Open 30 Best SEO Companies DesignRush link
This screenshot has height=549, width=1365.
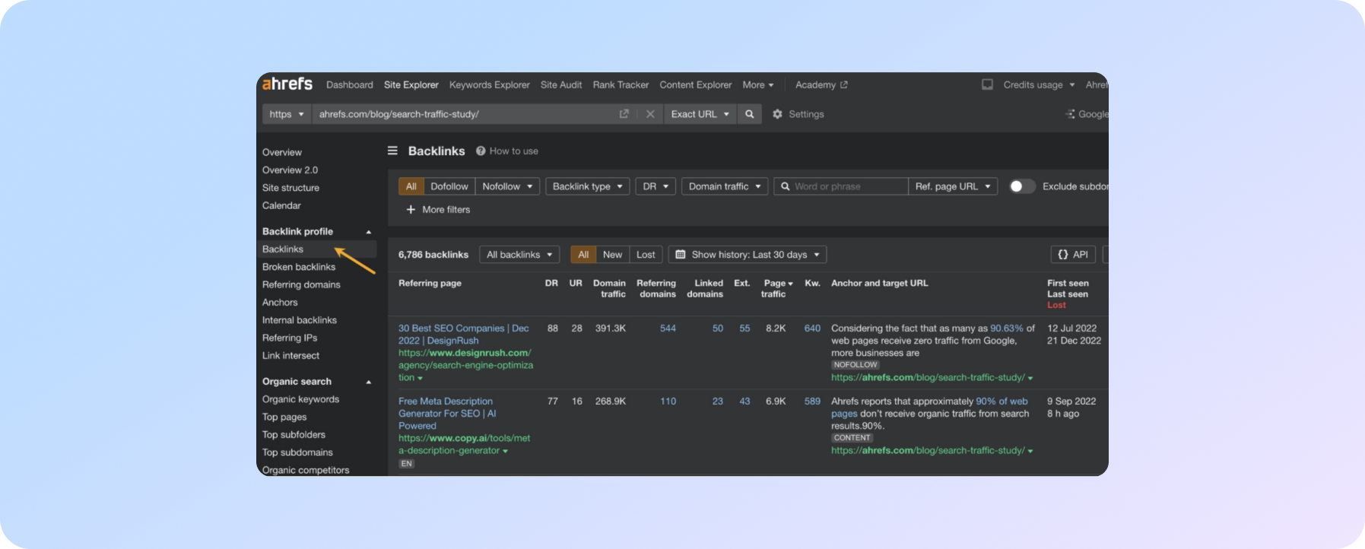click(x=464, y=335)
